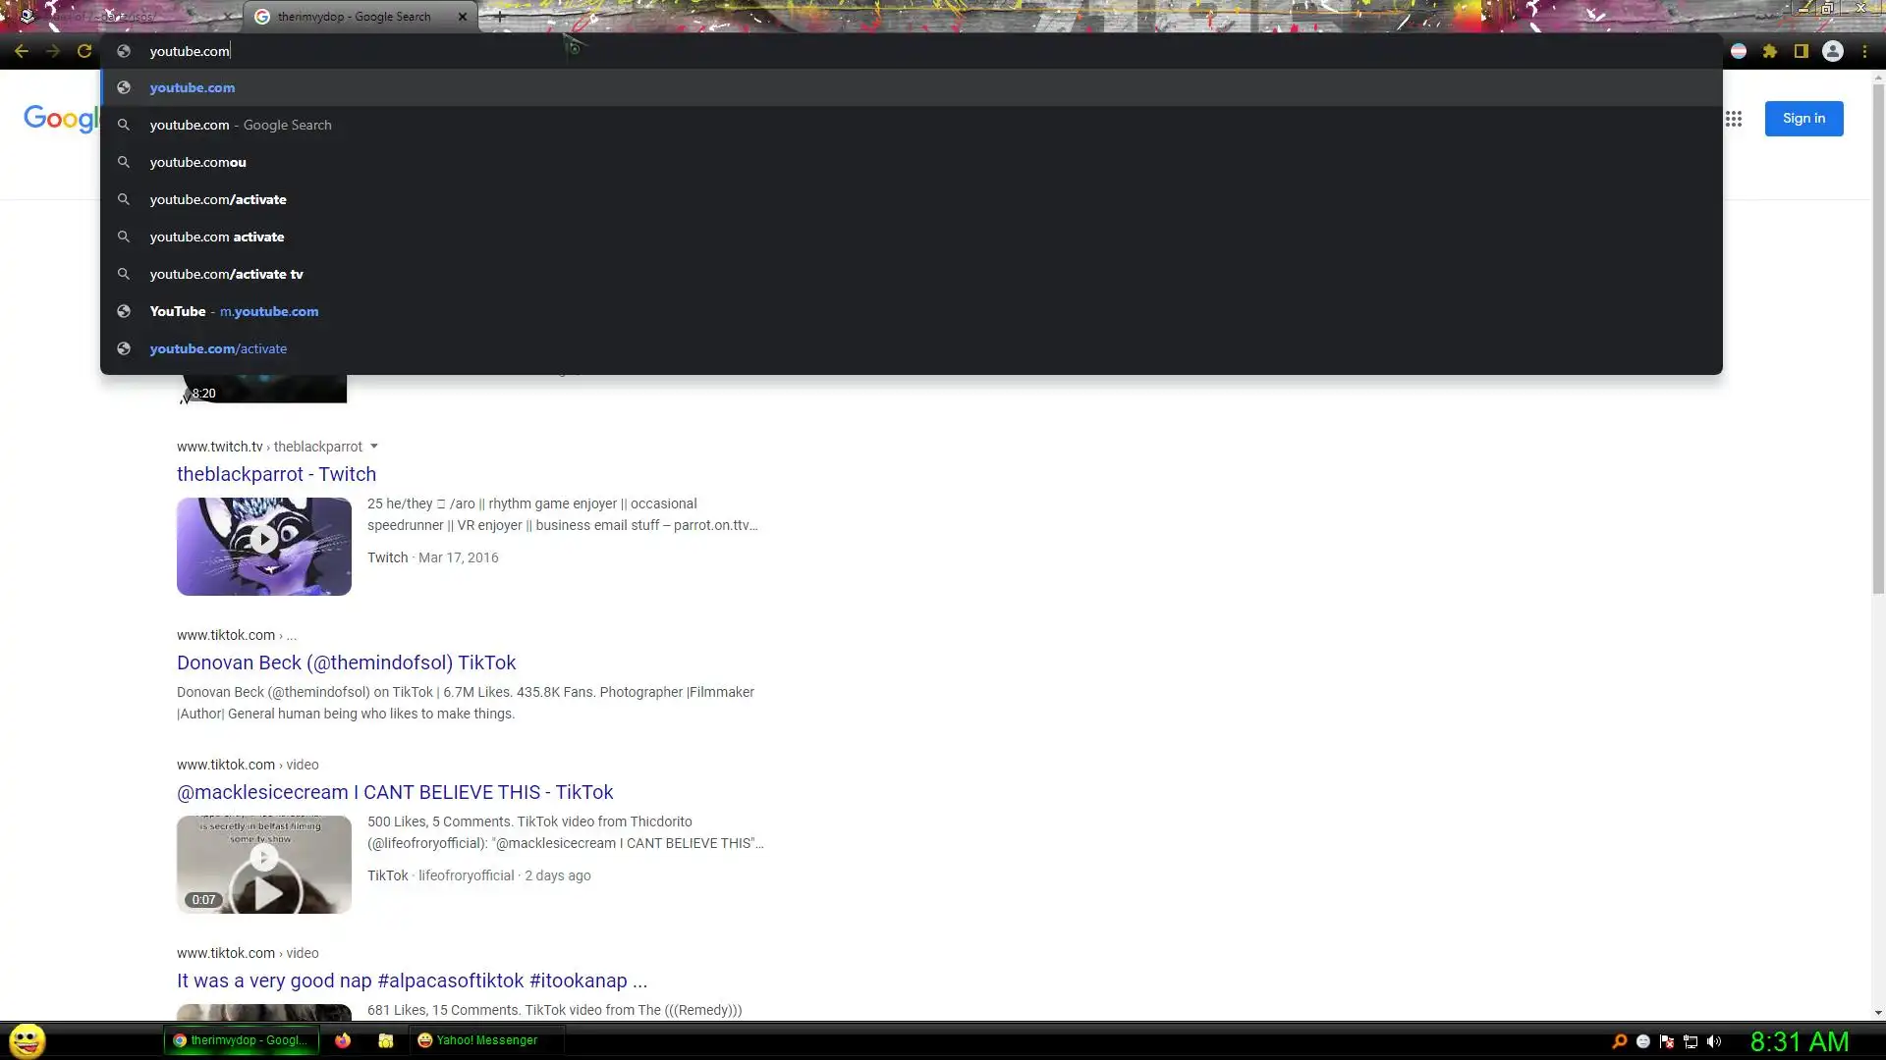The height and width of the screenshot is (1060, 1886).
Task: Open the side panel icon
Action: tap(1802, 51)
